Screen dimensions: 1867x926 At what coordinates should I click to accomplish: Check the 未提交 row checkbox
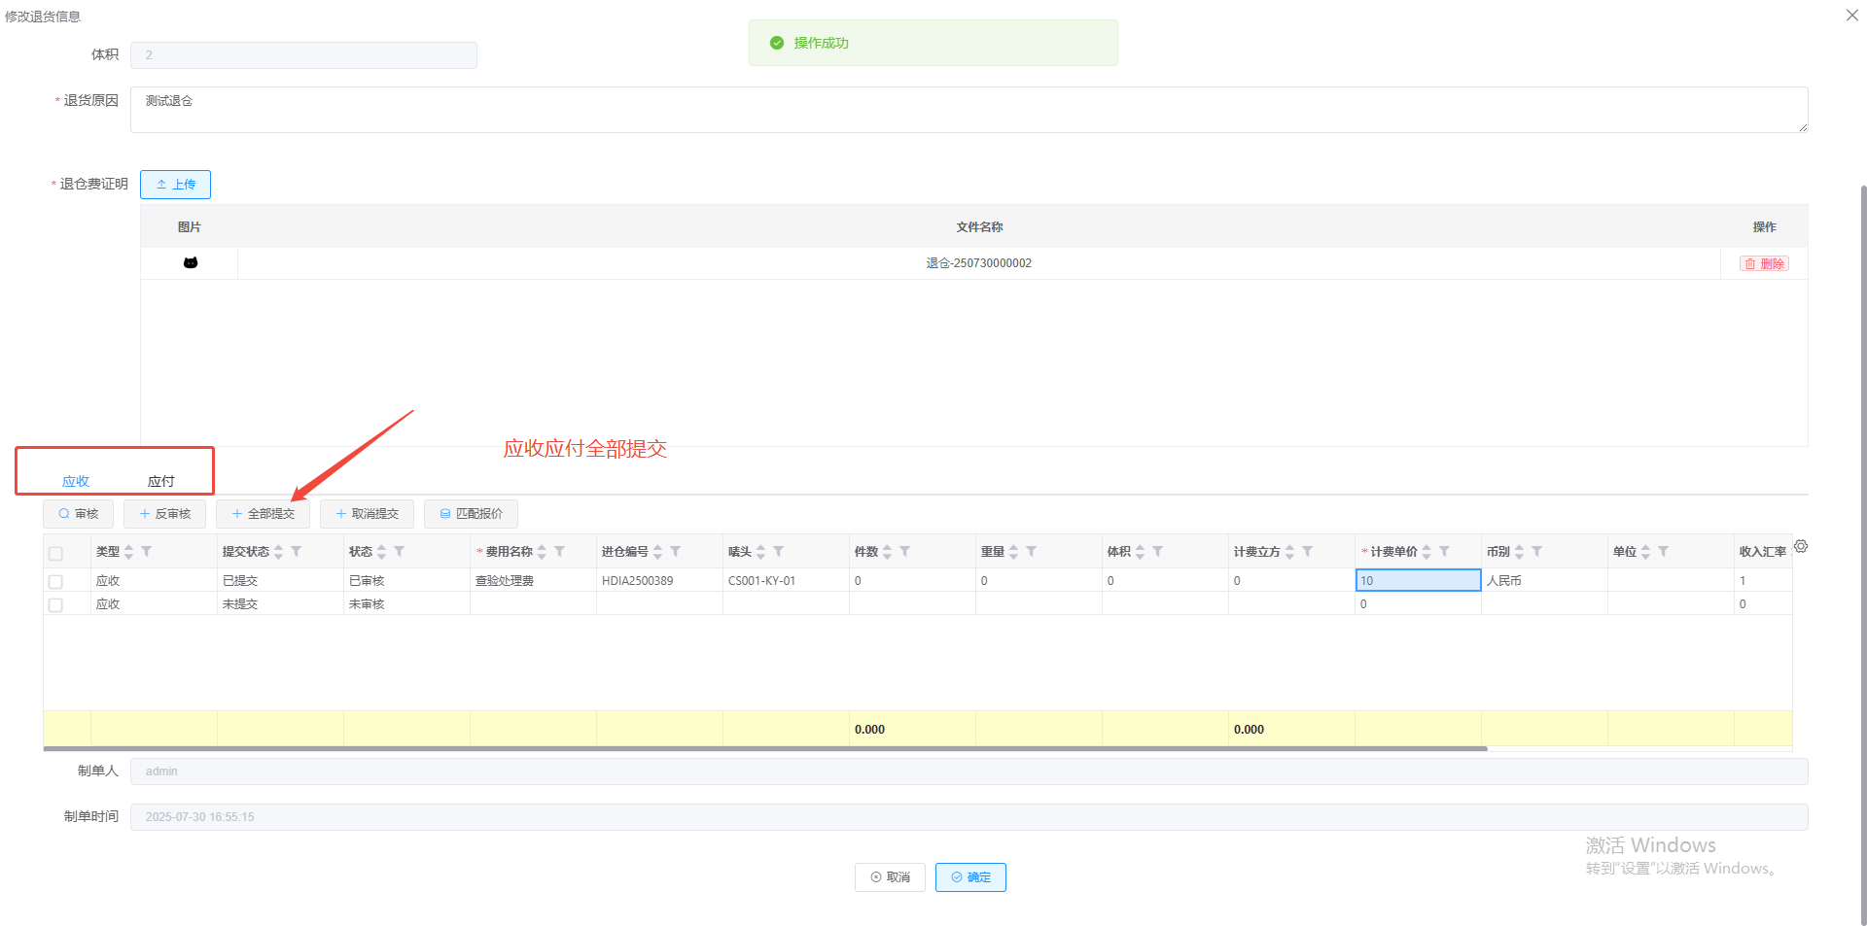pos(55,604)
